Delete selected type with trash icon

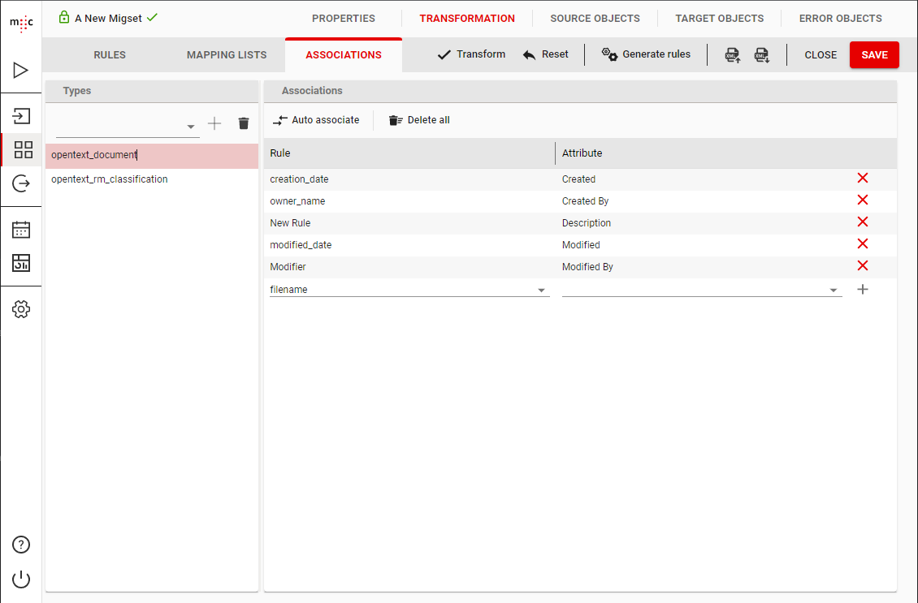pyautogui.click(x=243, y=123)
